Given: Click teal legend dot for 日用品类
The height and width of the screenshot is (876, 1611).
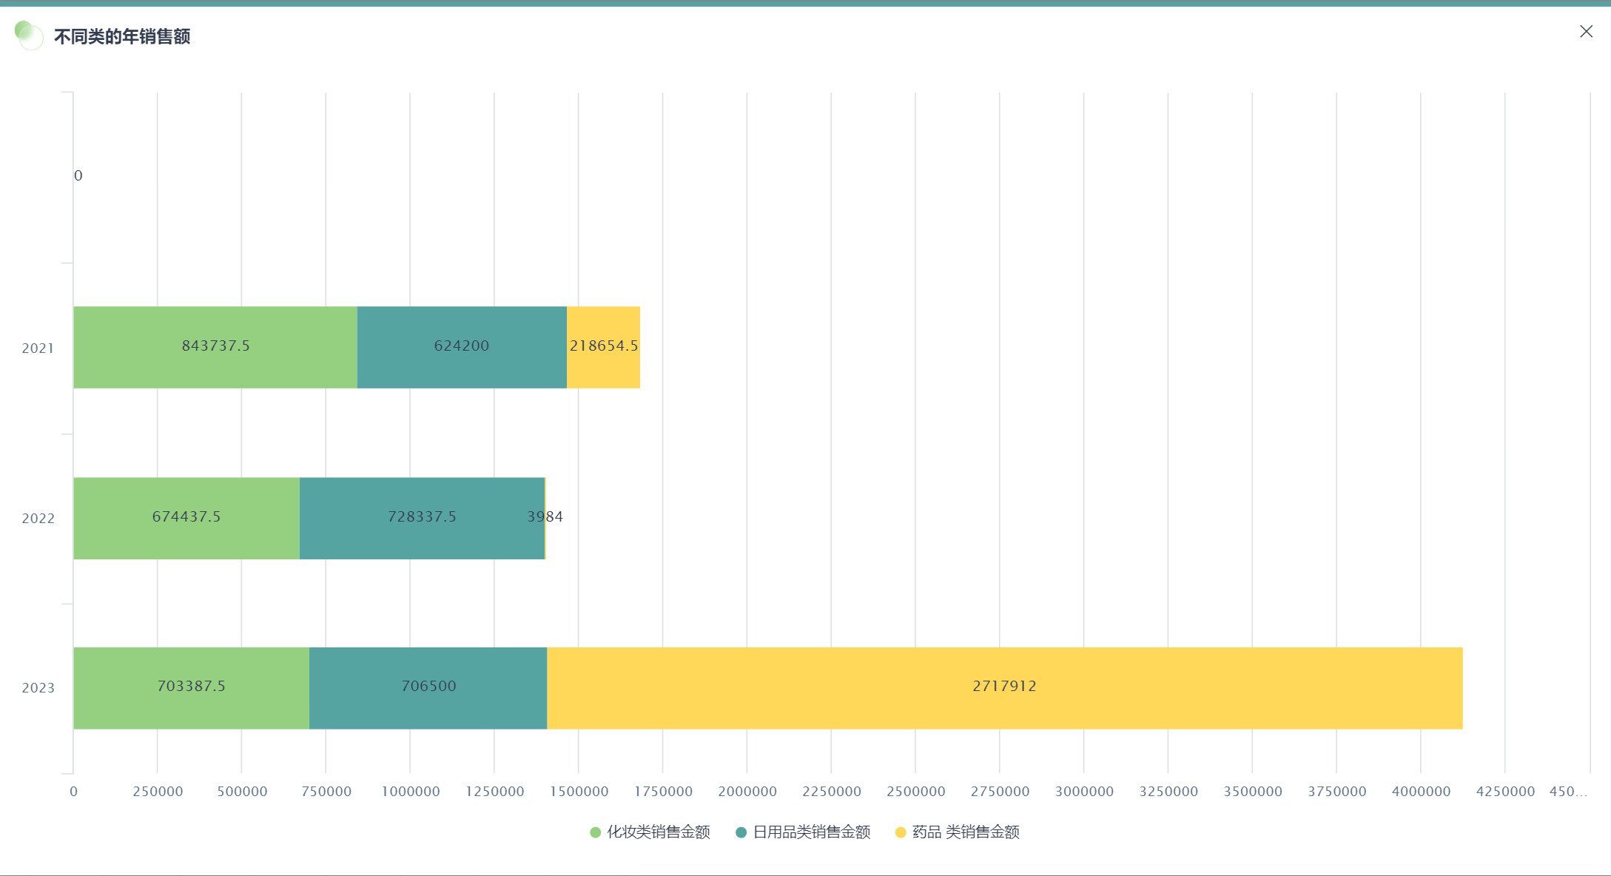Looking at the screenshot, I should (x=741, y=832).
